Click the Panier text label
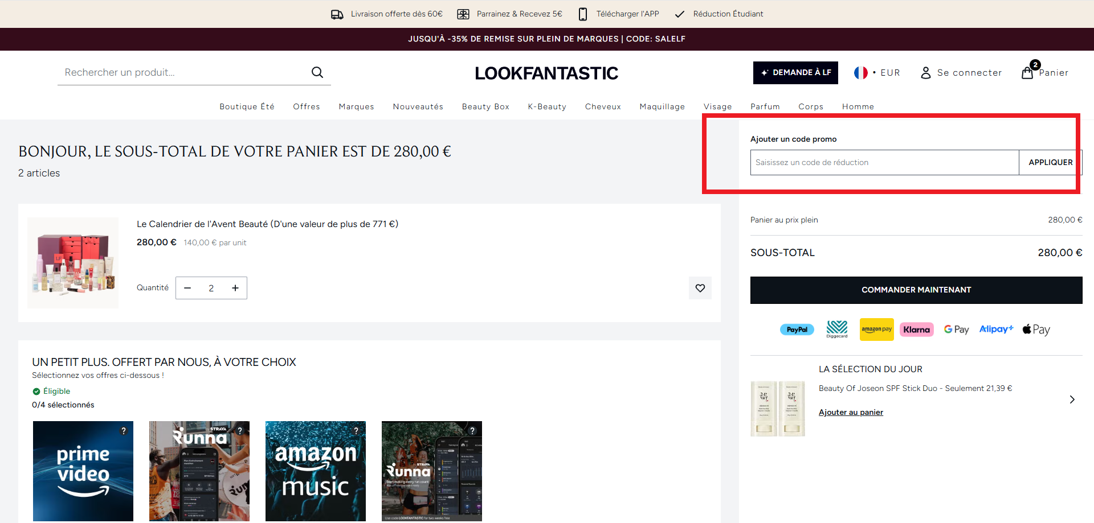 [1054, 73]
